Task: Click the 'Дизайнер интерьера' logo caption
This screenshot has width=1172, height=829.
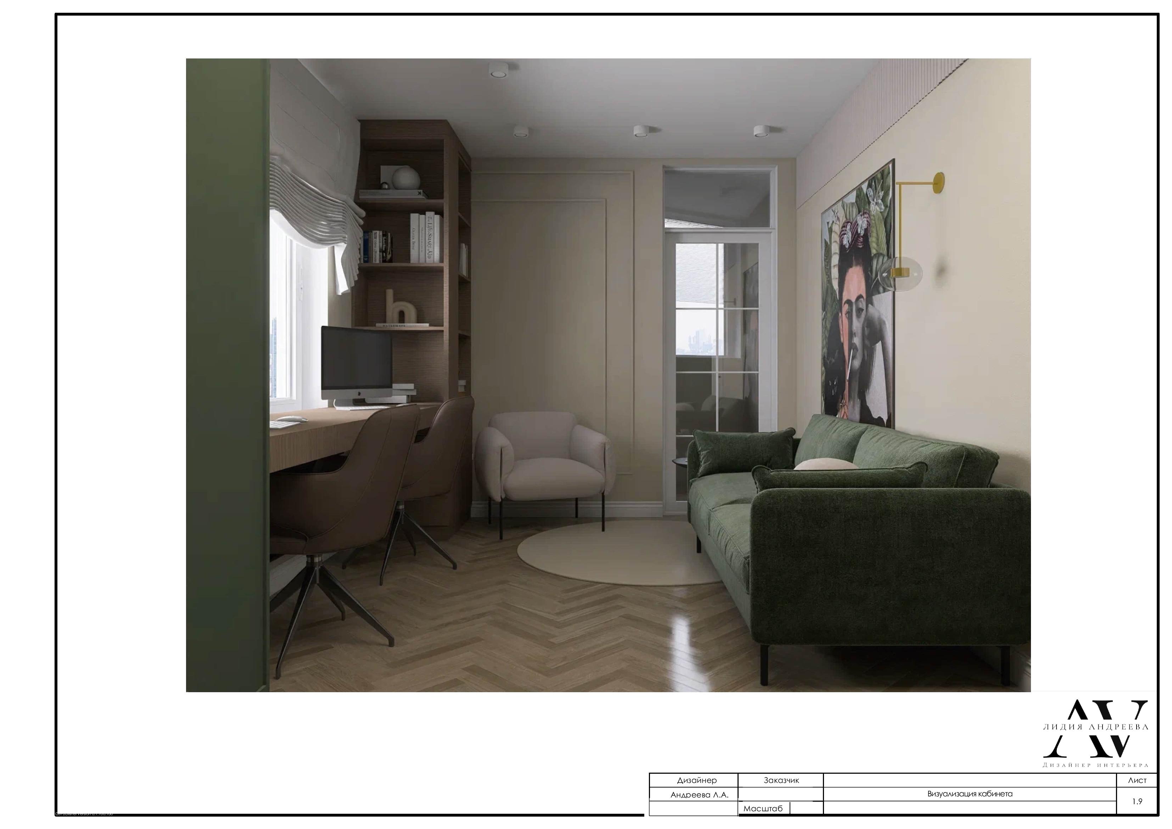Action: [1095, 765]
